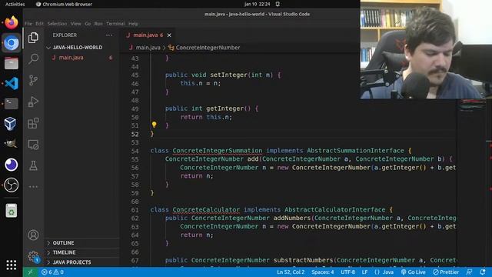
Task: Open Activities overview
Action: click(x=15, y=4)
